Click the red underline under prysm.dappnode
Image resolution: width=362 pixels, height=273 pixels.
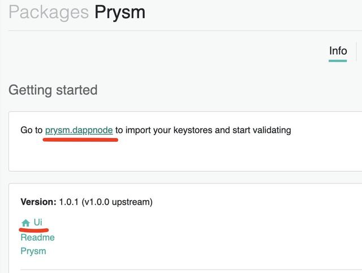(80, 140)
